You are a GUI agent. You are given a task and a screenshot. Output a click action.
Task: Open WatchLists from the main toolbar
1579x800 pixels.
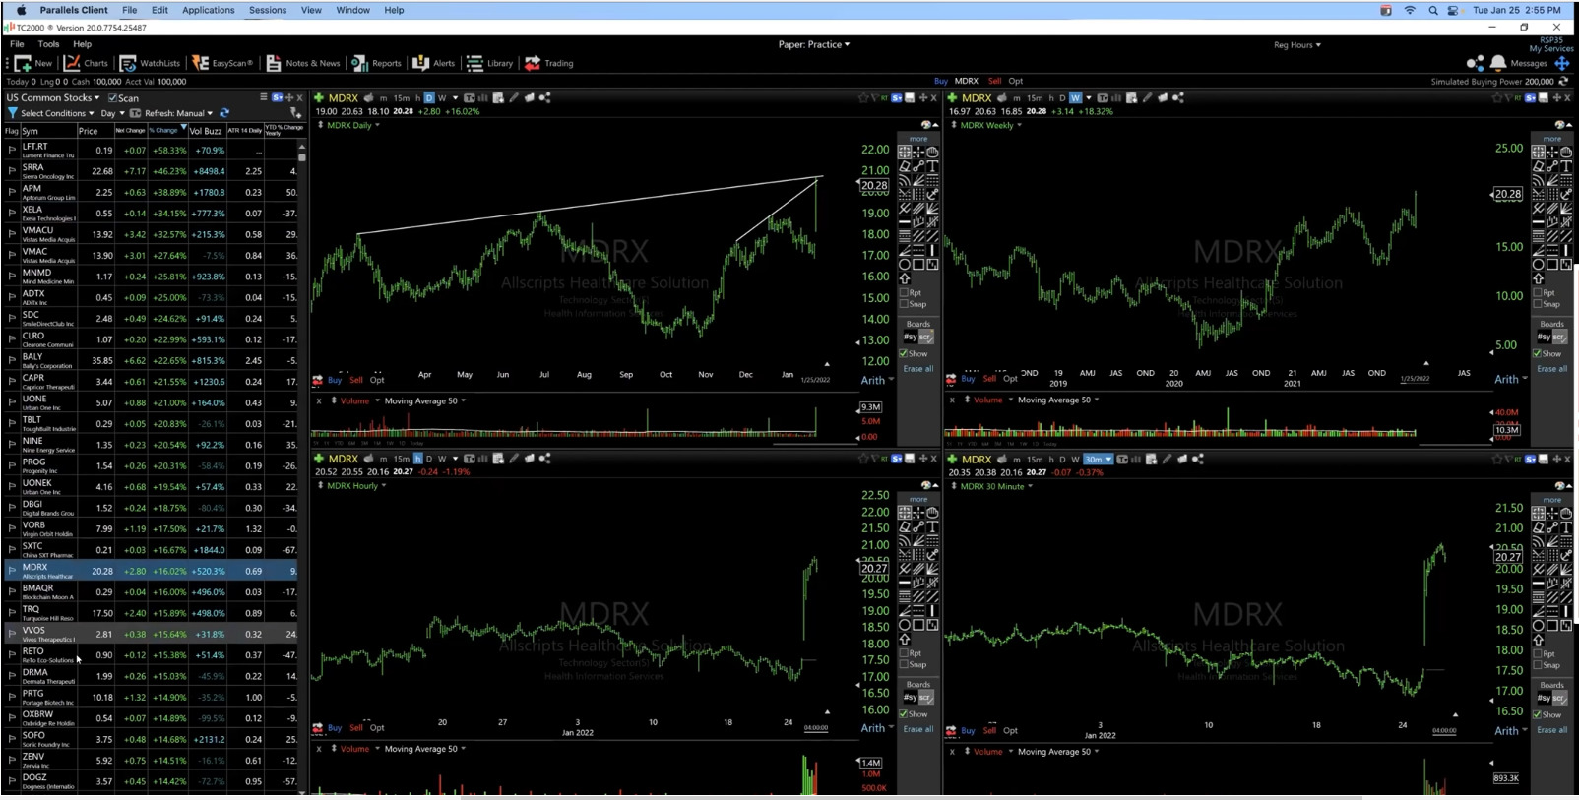(150, 63)
